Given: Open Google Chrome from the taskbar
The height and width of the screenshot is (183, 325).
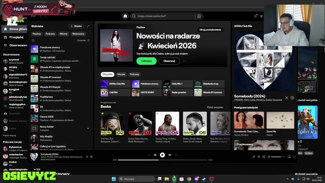Looking at the screenshot, I should (189, 179).
